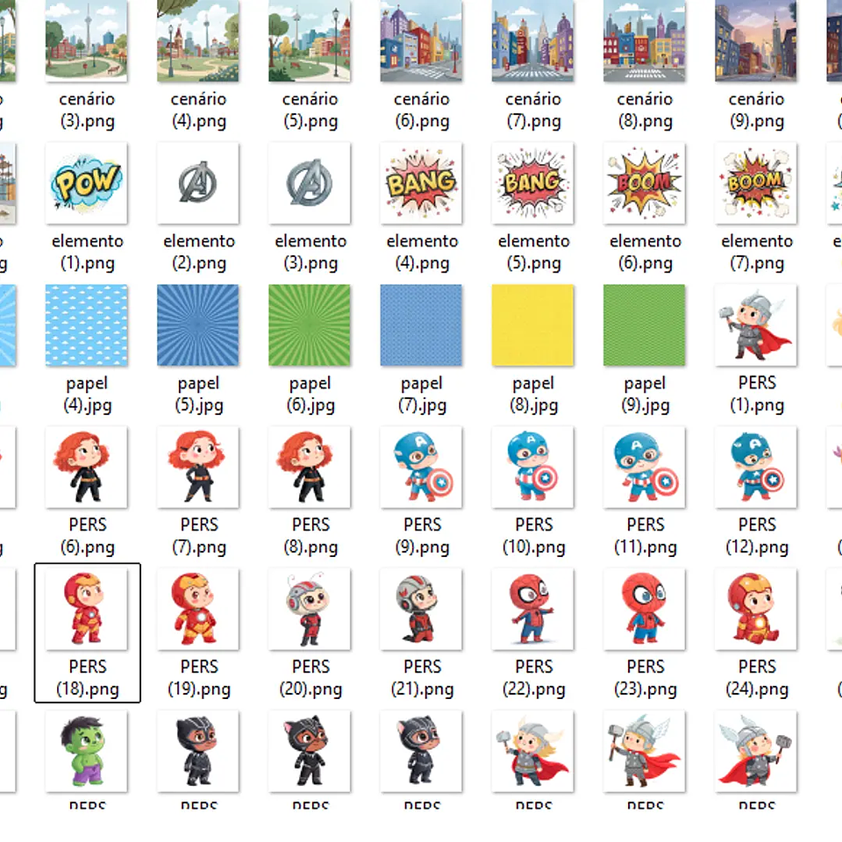This screenshot has height=842, width=842.
Task: Select Spider-Man PERS (22).png file
Action: [x=533, y=609]
